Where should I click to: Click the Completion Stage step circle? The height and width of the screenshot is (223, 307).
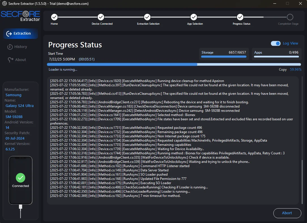click(x=290, y=17)
